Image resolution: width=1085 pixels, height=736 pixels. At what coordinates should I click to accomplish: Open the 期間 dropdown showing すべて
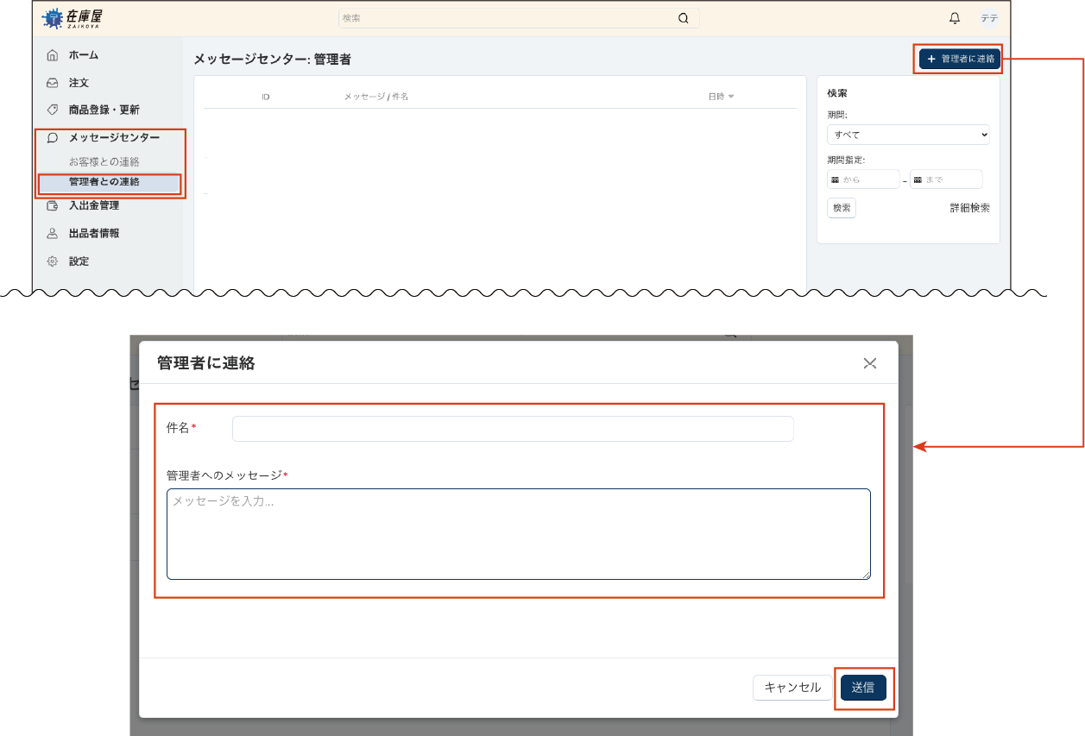click(x=907, y=135)
